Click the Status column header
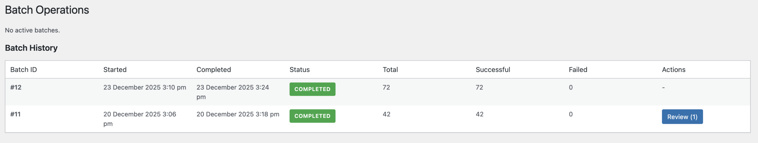This screenshot has height=143, width=758. click(299, 70)
